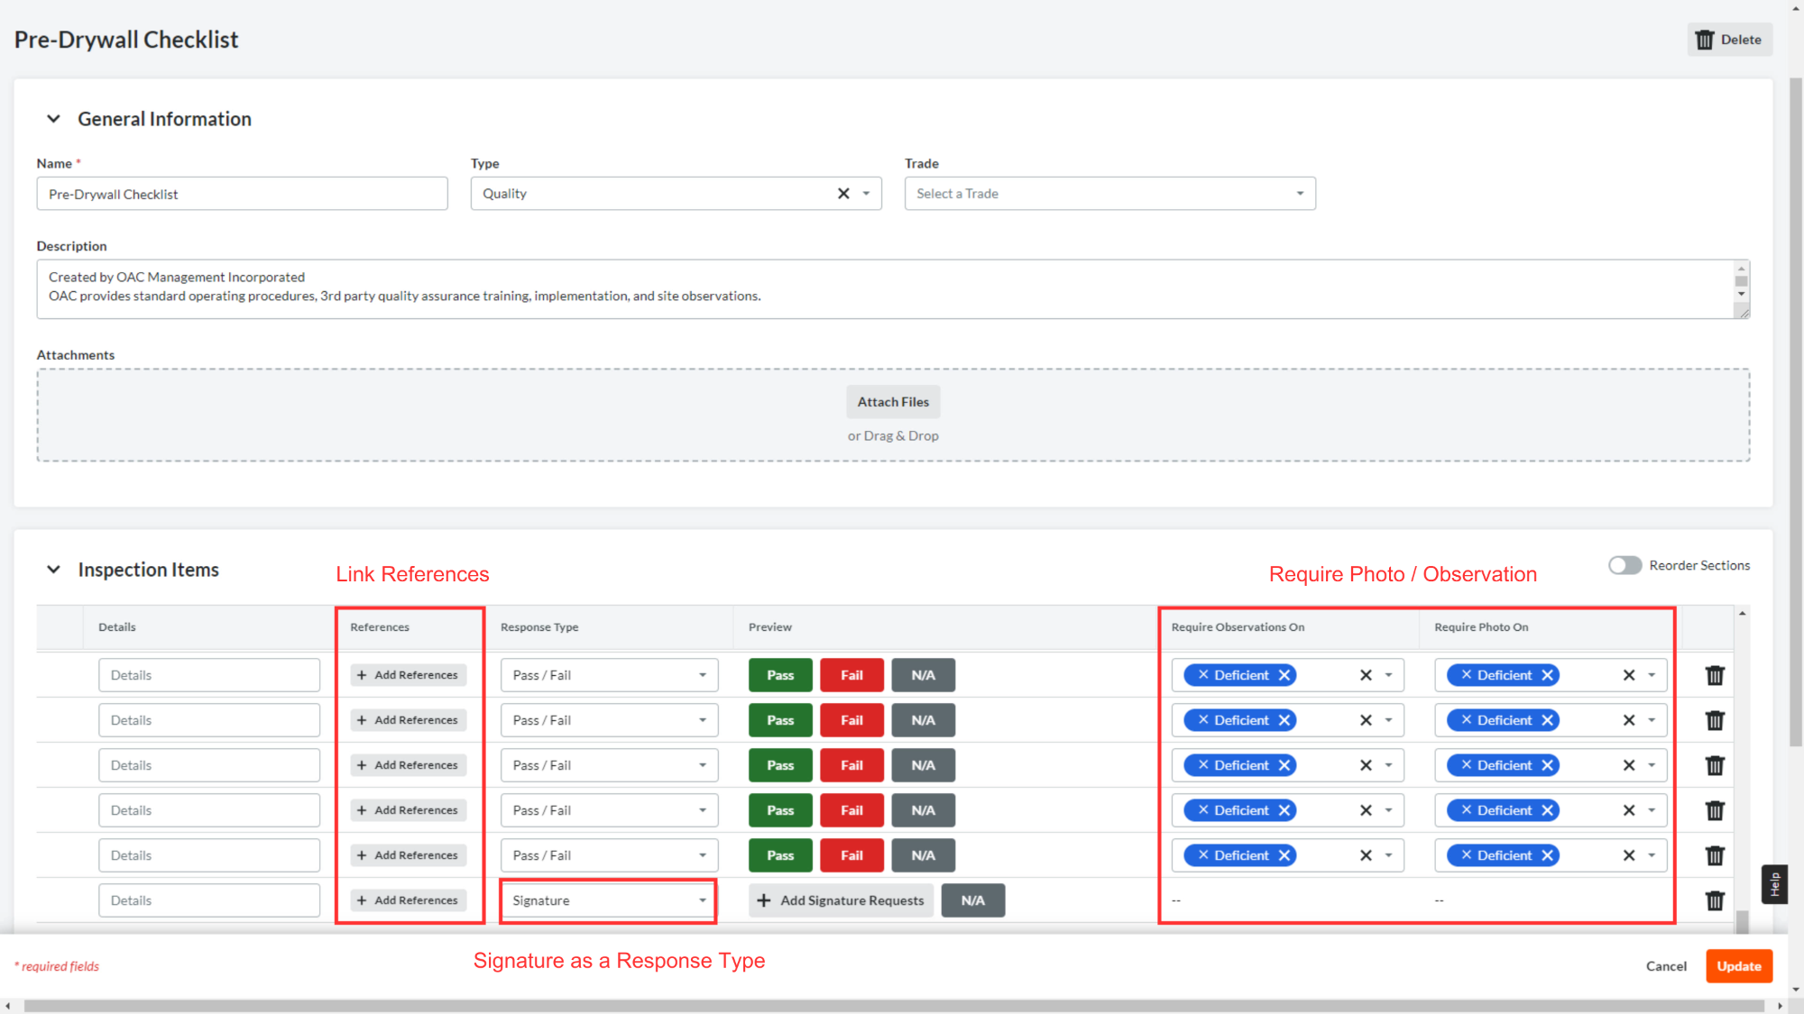Click the Help tab on right edge

[1774, 884]
